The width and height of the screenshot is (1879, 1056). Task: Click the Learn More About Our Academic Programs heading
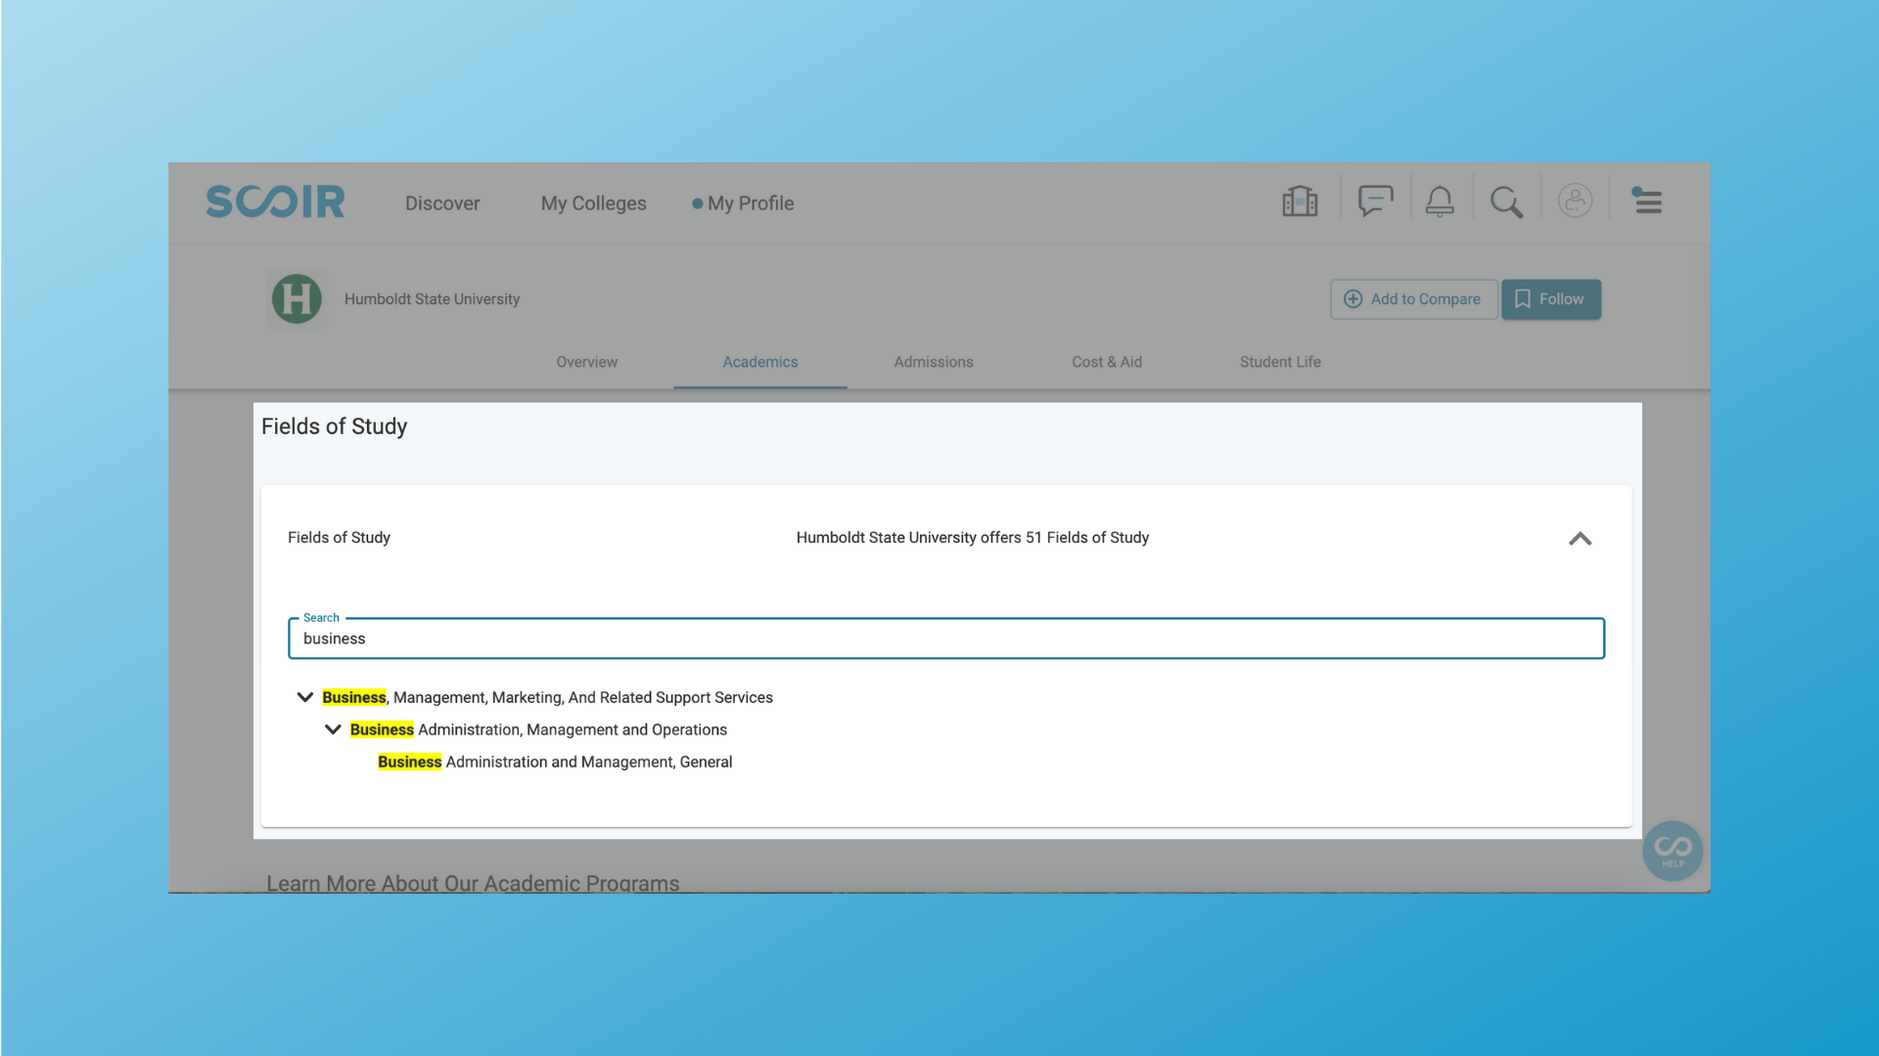click(x=473, y=883)
